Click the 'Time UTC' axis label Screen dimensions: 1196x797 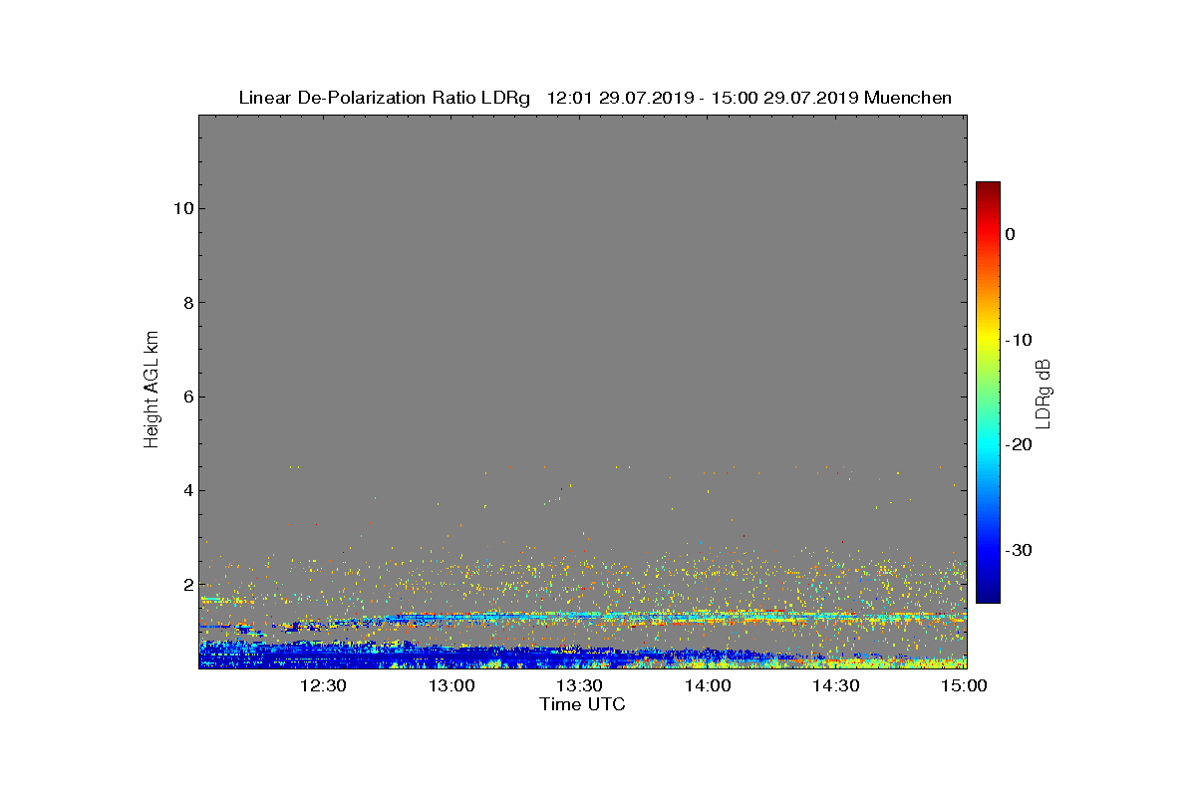click(x=582, y=704)
